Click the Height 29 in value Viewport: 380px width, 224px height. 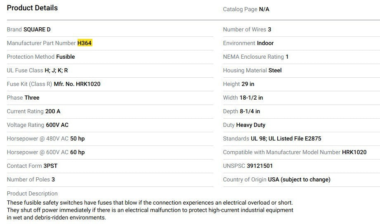pos(248,84)
